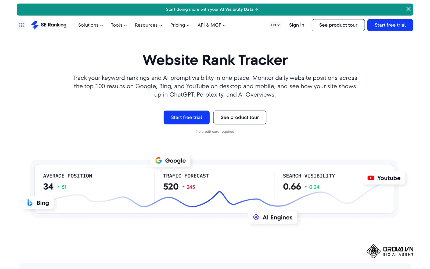Open the EN language selector
This screenshot has width=430, height=269.
coord(275,25)
